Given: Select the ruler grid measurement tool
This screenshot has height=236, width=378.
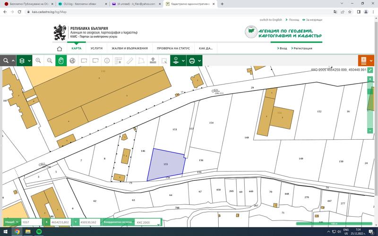Looking at the screenshot, I should tap(119, 60).
